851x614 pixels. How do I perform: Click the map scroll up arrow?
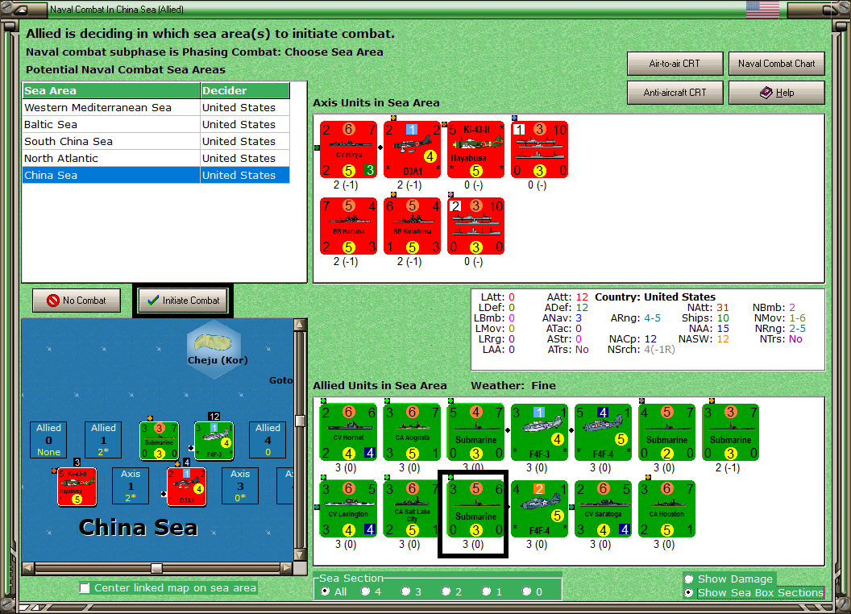300,325
